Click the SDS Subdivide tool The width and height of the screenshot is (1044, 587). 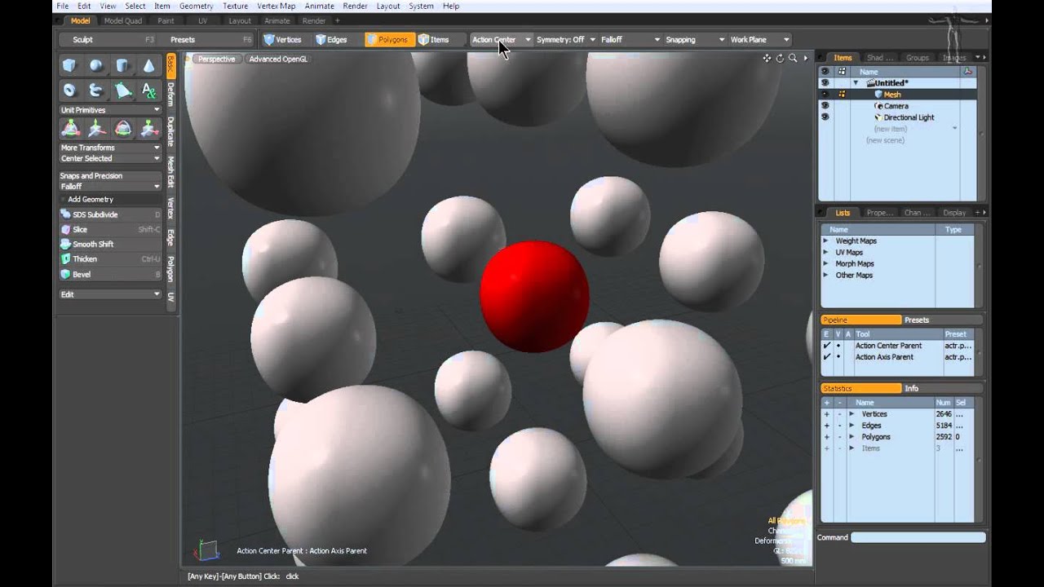click(x=110, y=214)
